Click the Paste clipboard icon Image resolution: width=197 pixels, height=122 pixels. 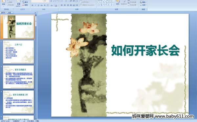coord(4,1)
